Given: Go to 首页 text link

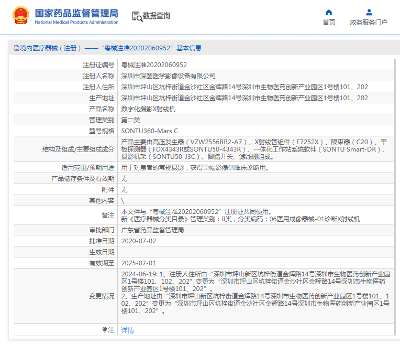Looking at the screenshot, I should coord(329,23).
